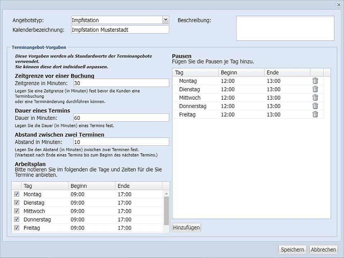Remove the Mittwoch pause row
The image size is (344, 258).
point(315,98)
